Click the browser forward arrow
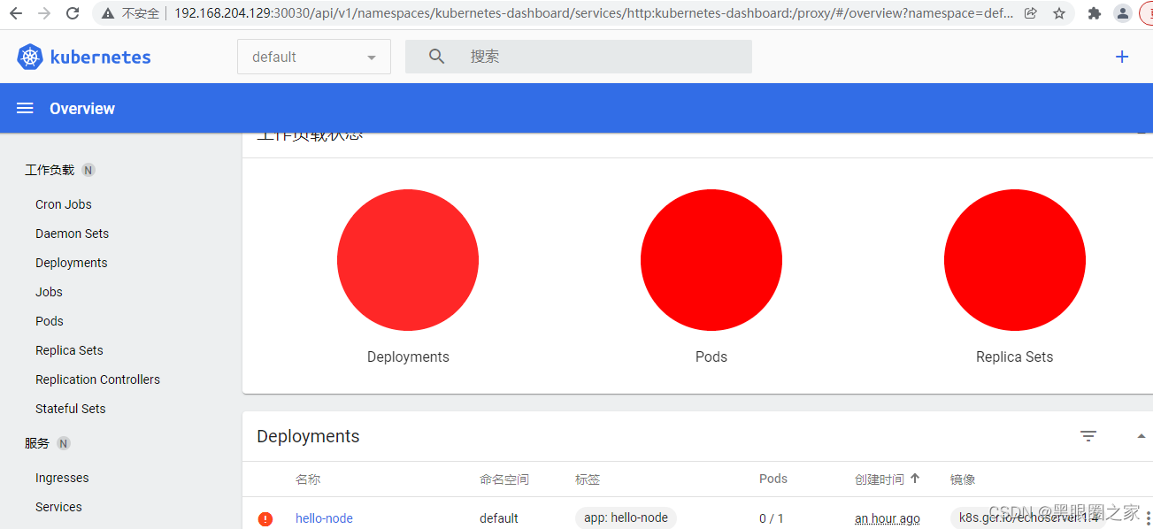The width and height of the screenshot is (1153, 529). [x=44, y=13]
